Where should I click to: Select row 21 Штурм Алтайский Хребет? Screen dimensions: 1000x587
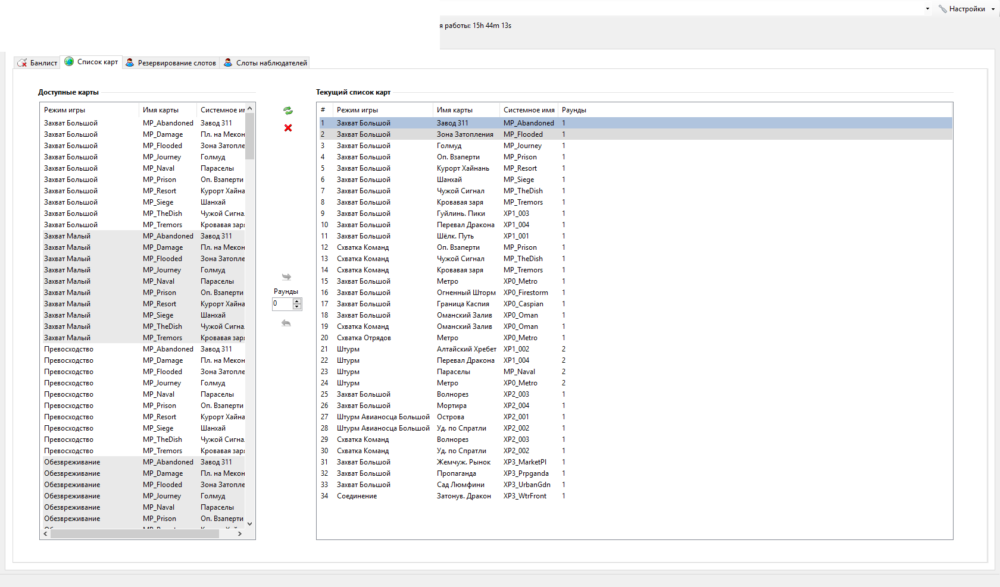[635, 349]
